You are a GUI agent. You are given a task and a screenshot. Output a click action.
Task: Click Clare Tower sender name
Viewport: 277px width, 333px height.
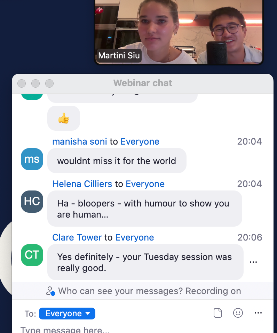click(77, 237)
